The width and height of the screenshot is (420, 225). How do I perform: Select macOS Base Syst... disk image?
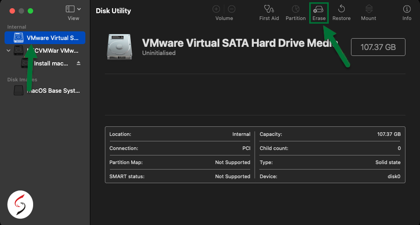click(x=47, y=90)
